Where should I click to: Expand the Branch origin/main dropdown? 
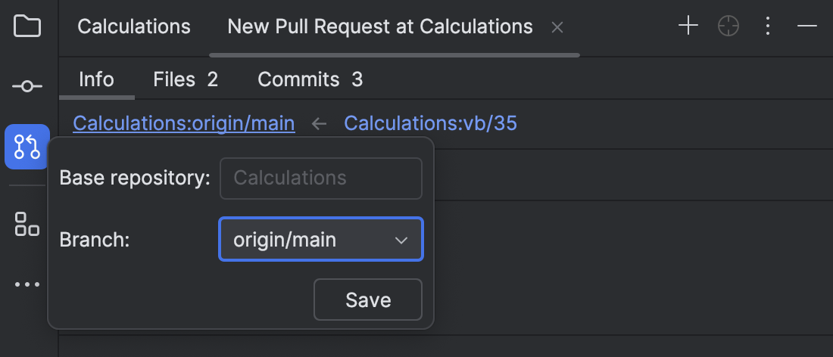(321, 240)
